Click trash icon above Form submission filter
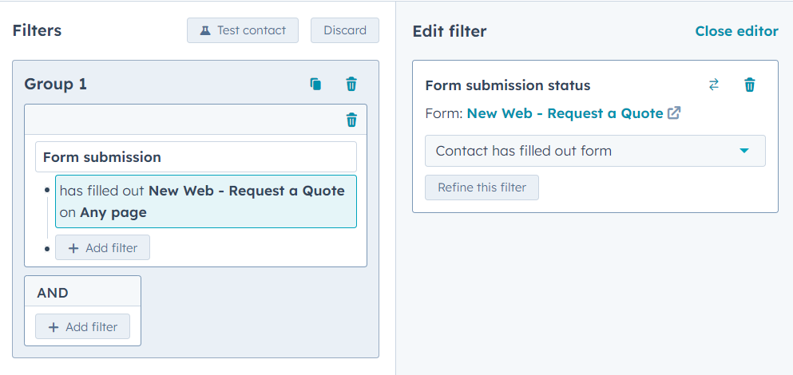The width and height of the screenshot is (793, 375). 351,120
